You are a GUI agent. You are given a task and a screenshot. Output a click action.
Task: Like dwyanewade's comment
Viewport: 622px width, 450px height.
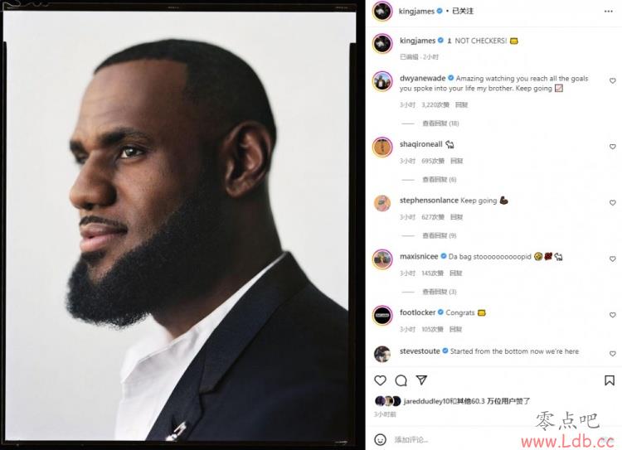coord(613,81)
